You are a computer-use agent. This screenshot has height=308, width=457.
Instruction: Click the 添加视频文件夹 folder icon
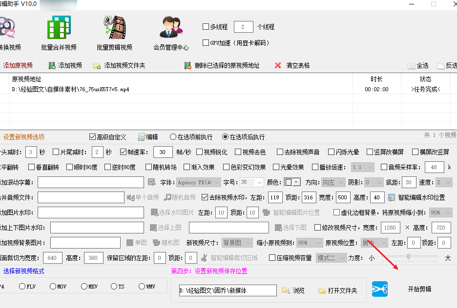click(x=97, y=65)
